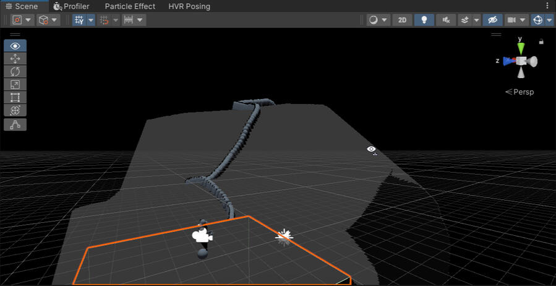The width and height of the screenshot is (556, 286).
Task: Toggle 2D view mode
Action: (x=403, y=20)
